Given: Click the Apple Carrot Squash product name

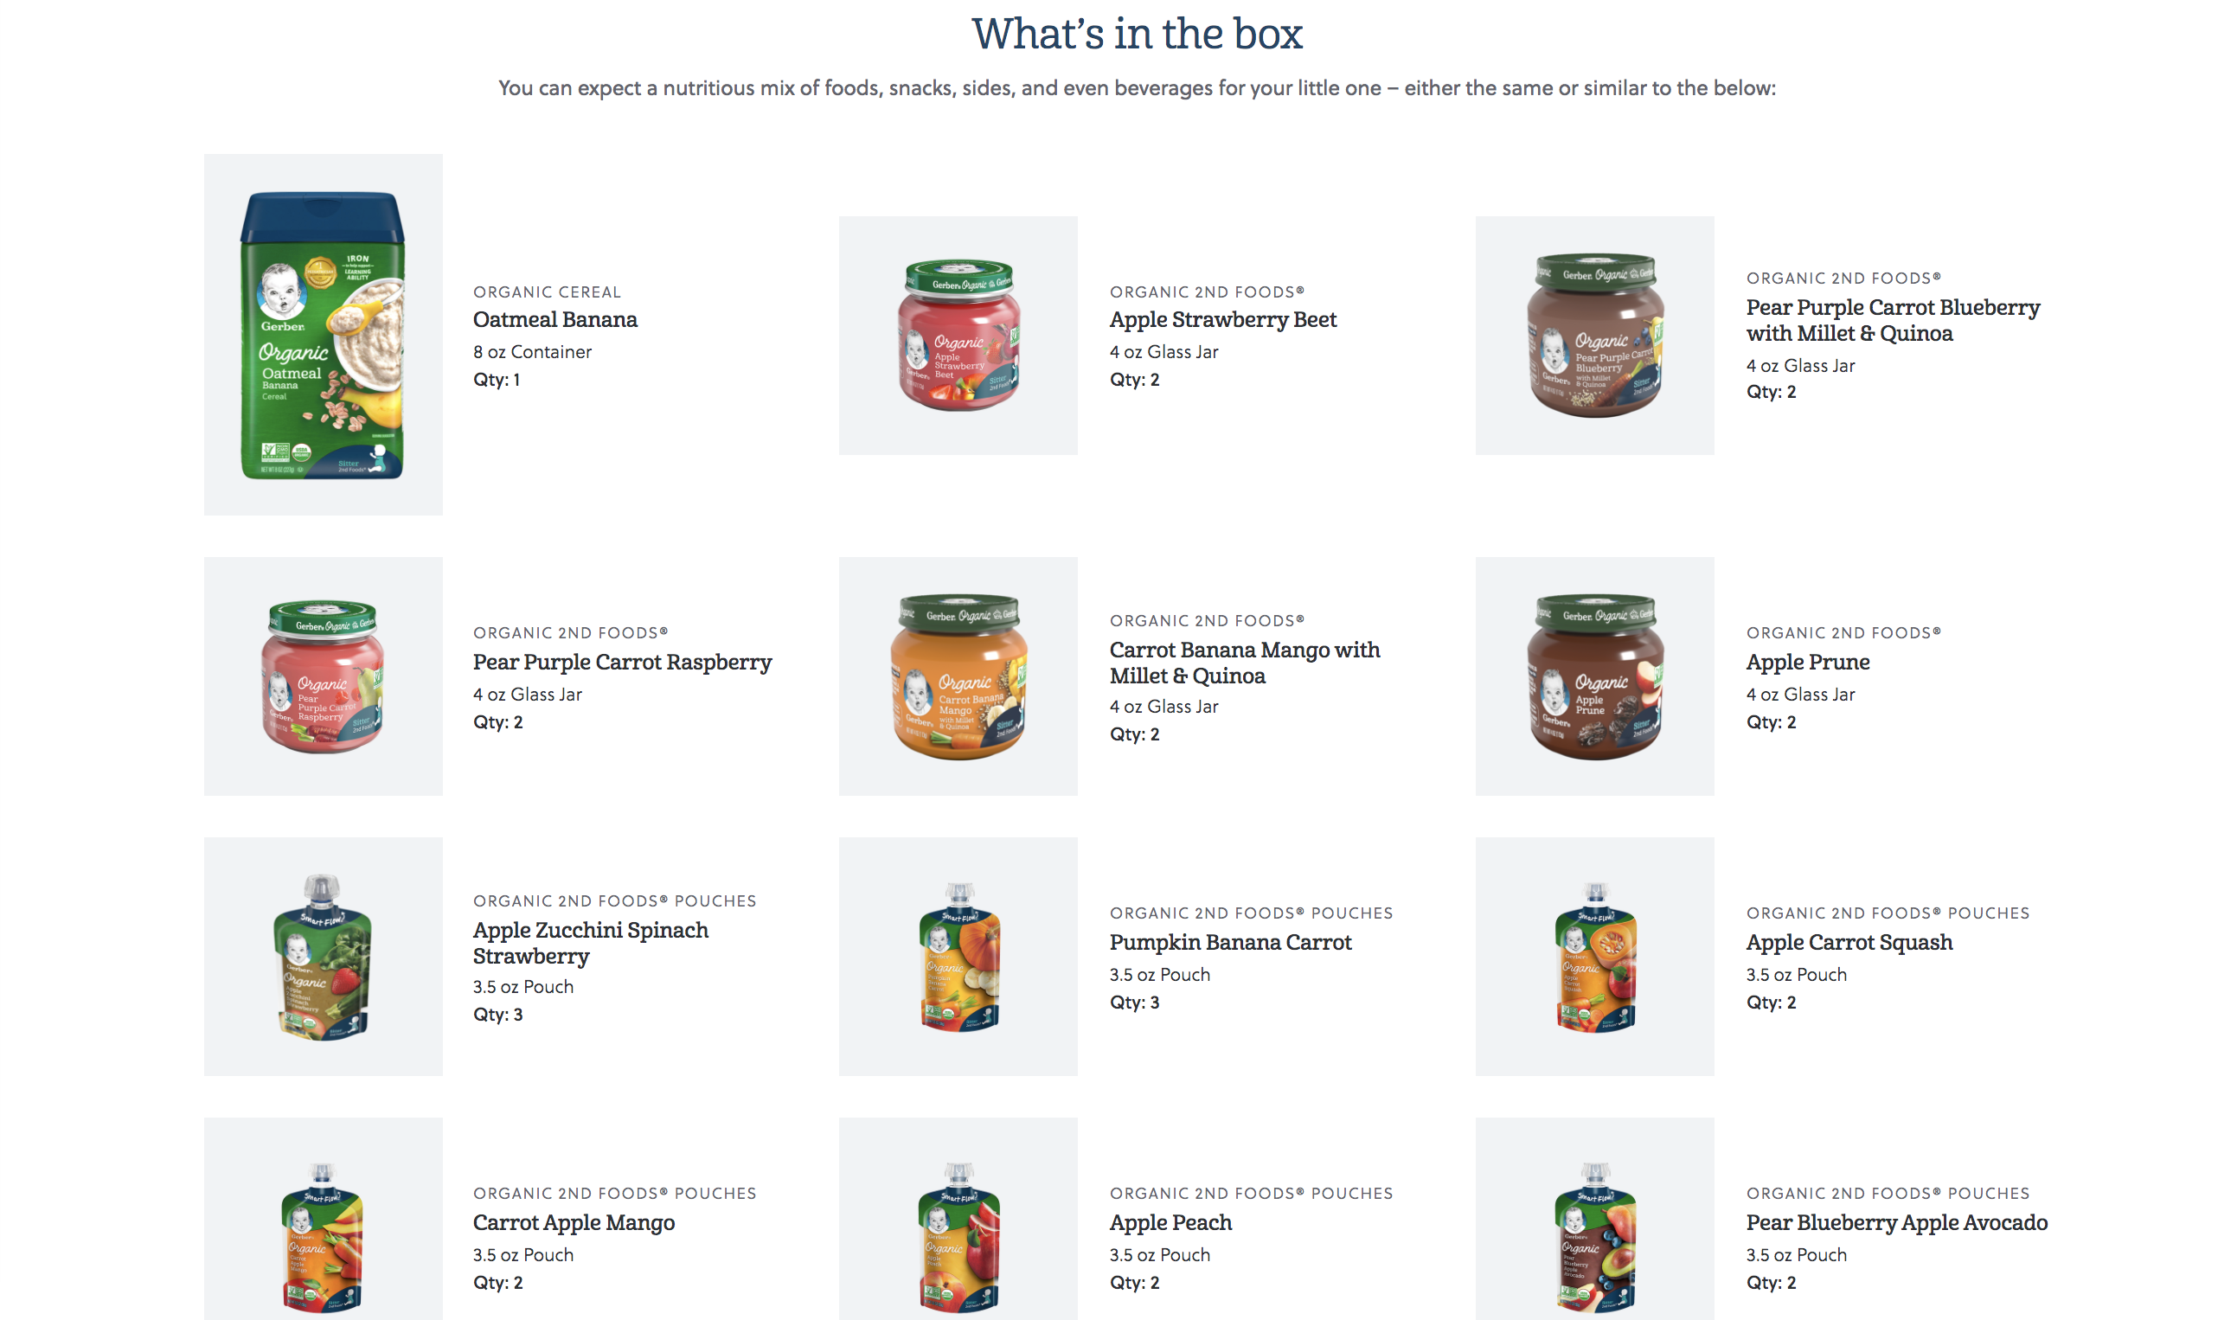Looking at the screenshot, I should [1849, 942].
